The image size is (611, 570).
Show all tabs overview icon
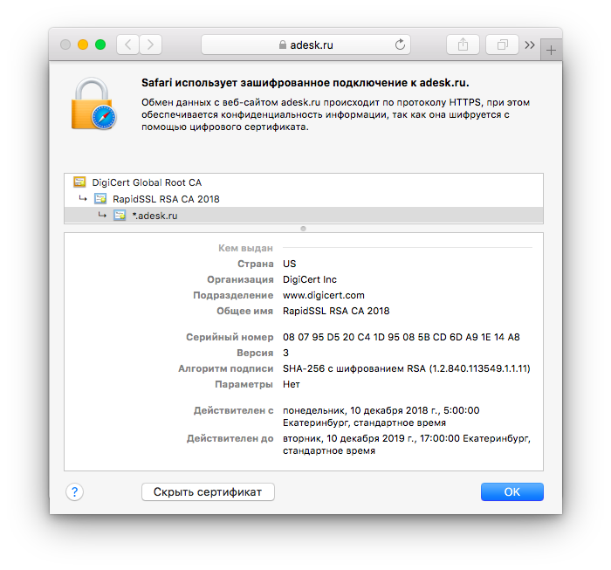click(x=502, y=45)
